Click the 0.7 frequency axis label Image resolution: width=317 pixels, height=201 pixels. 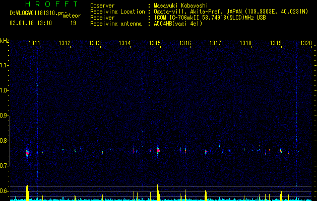tap(5, 166)
